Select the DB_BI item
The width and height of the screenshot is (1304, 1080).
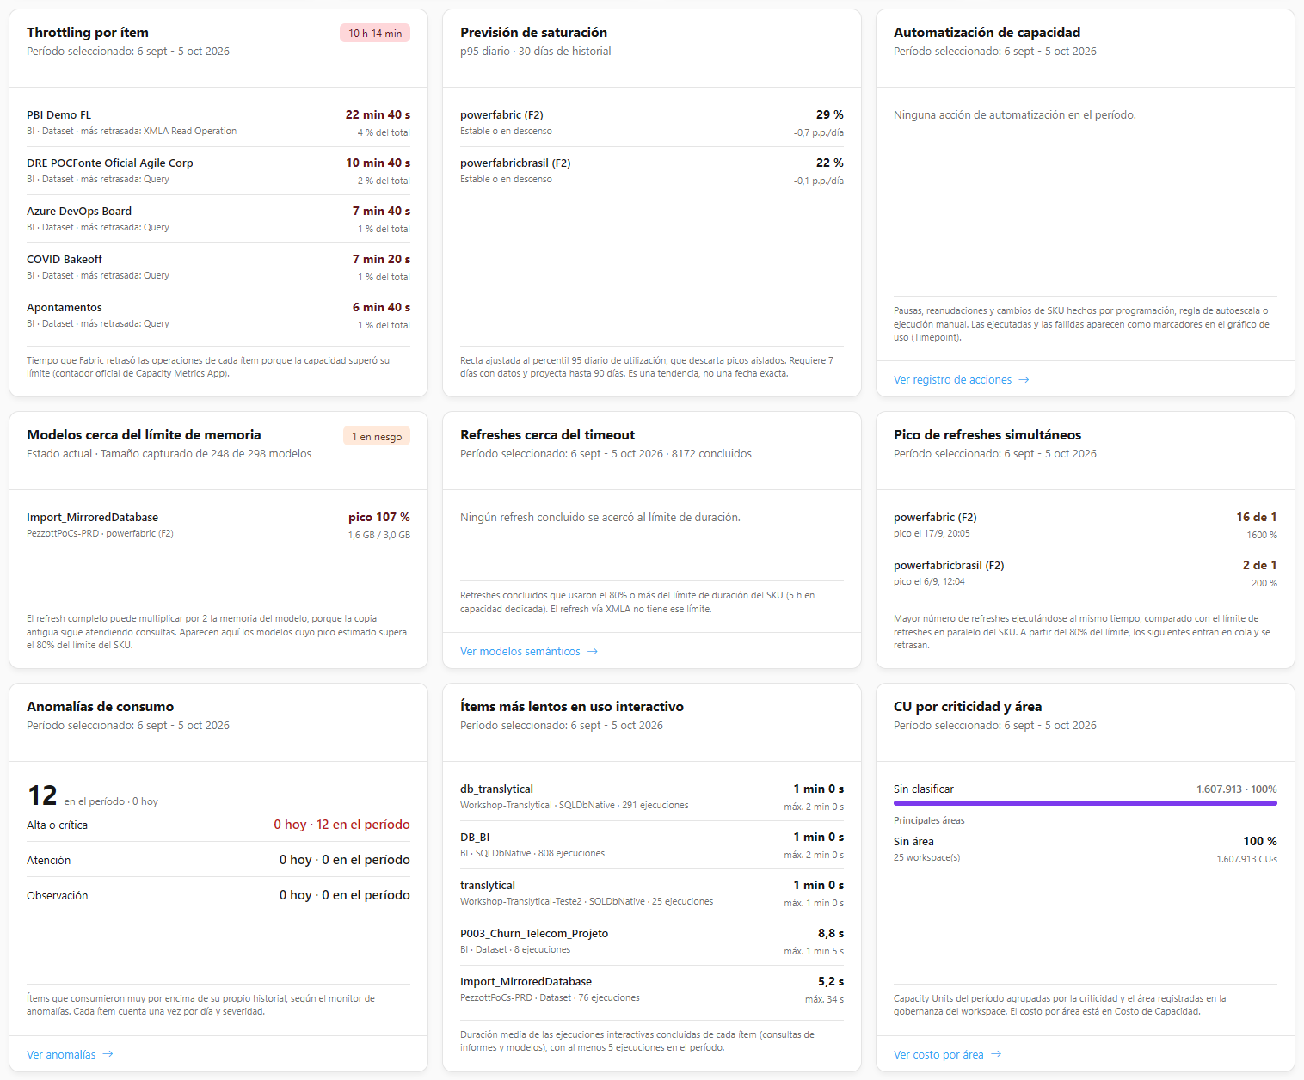point(652,845)
